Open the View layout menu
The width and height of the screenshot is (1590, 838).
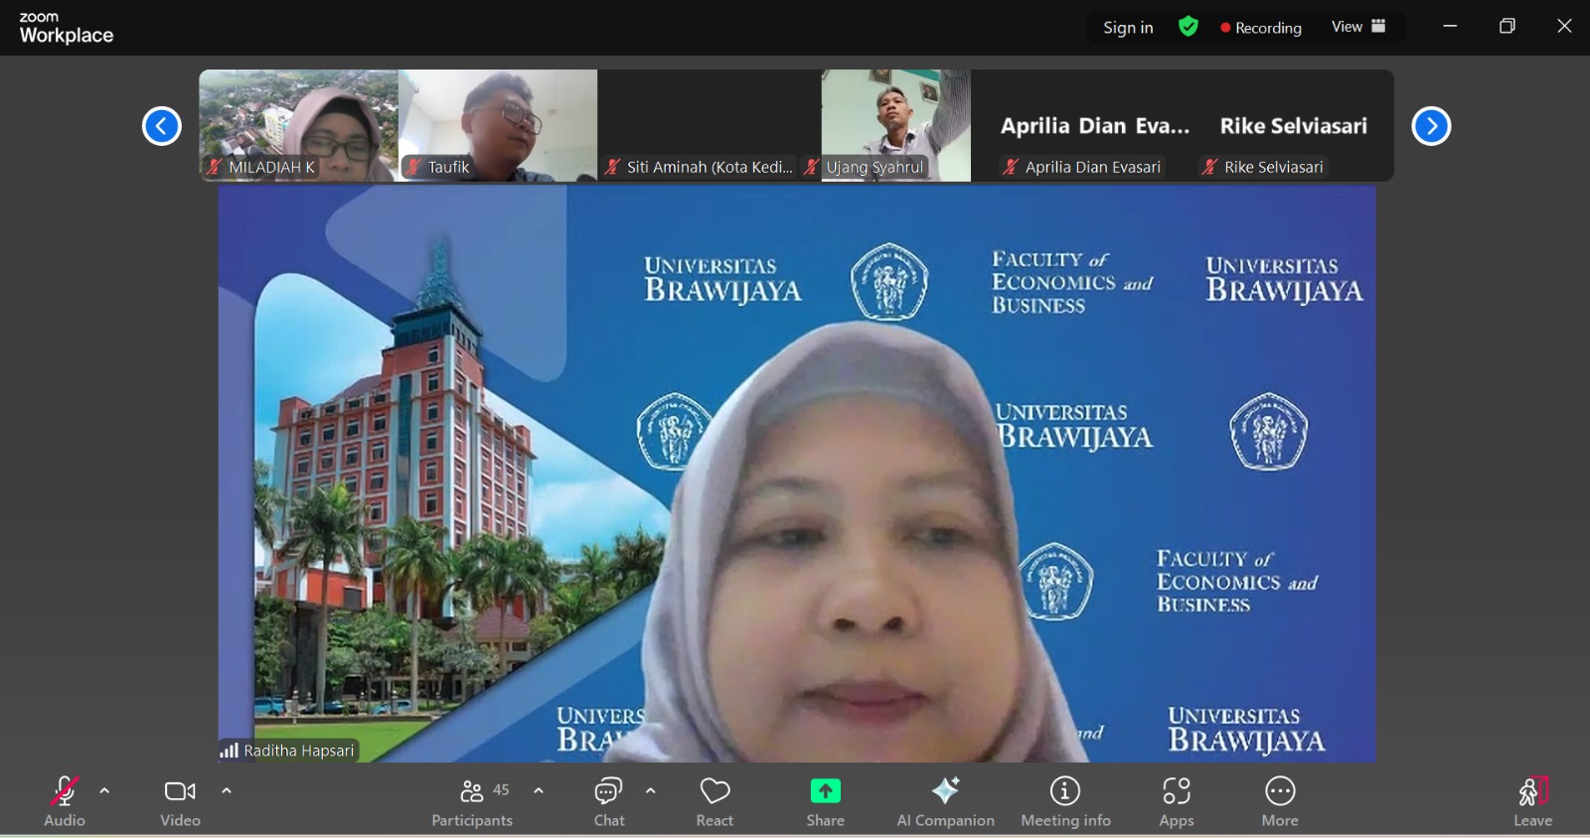[1357, 27]
